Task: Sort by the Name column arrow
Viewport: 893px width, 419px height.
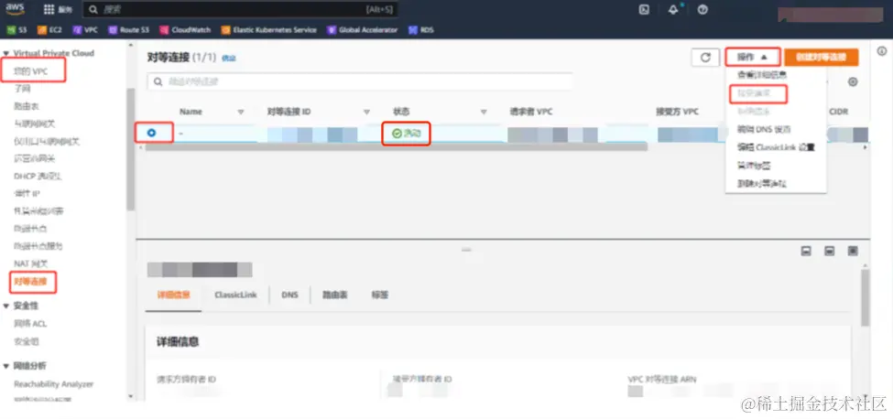Action: [240, 112]
